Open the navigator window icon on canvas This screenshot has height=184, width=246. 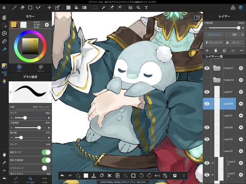(x=197, y=18)
